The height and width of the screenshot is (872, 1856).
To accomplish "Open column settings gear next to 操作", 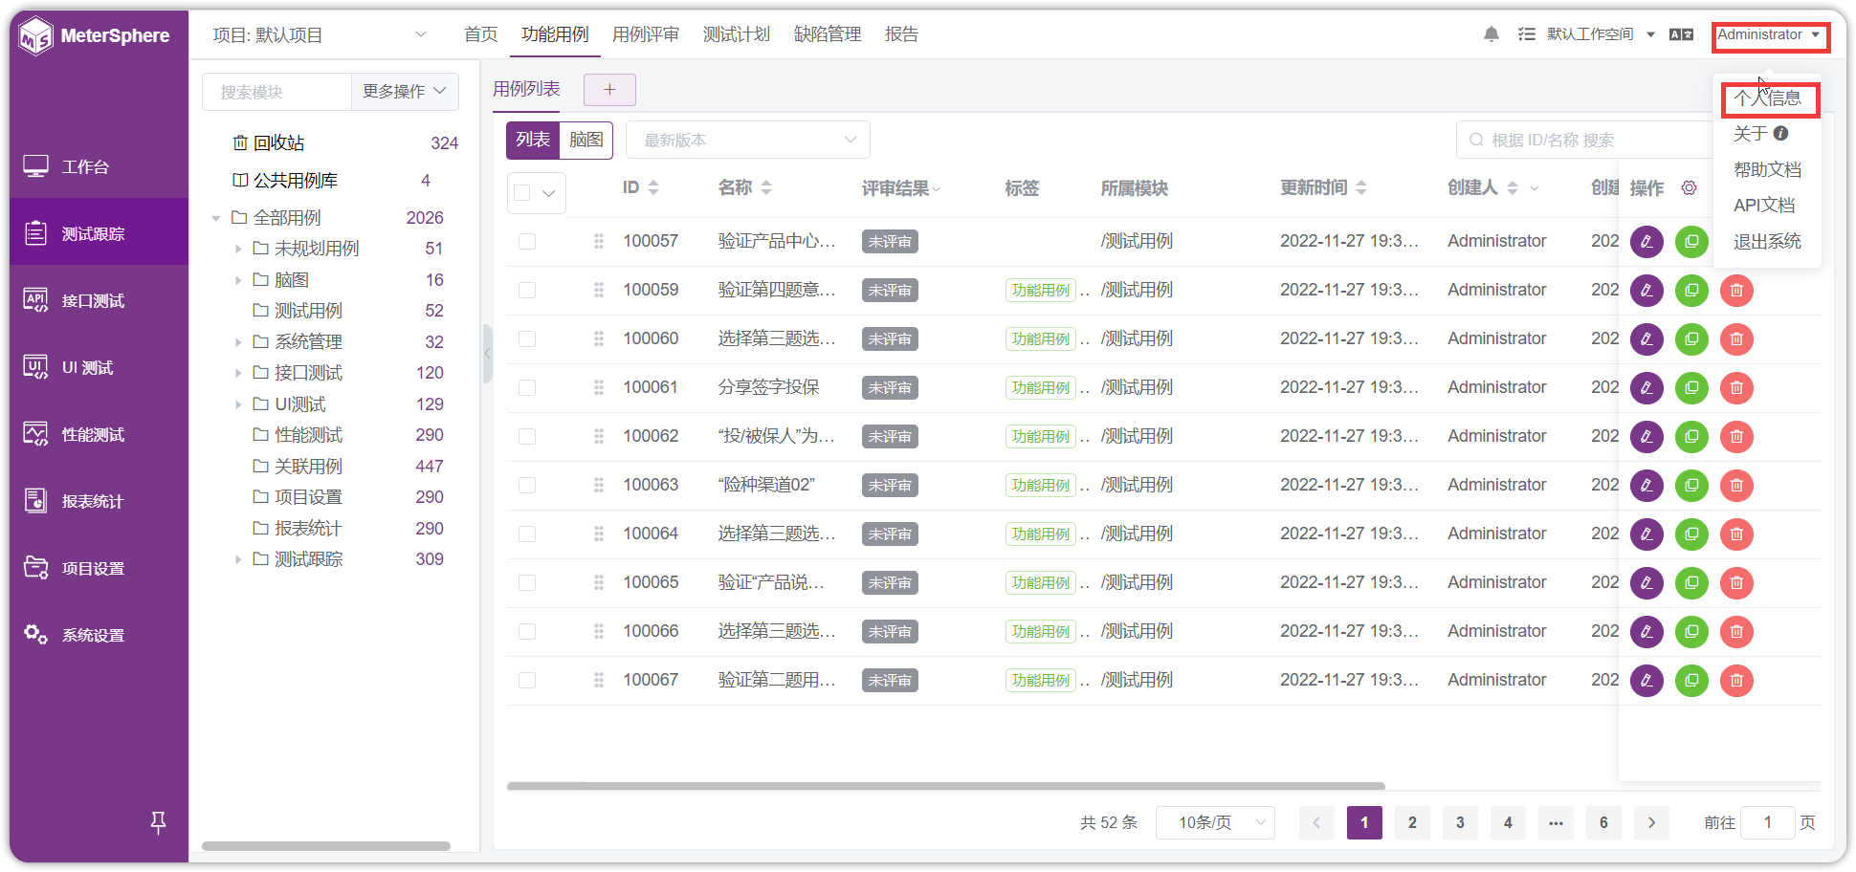I will (x=1690, y=188).
